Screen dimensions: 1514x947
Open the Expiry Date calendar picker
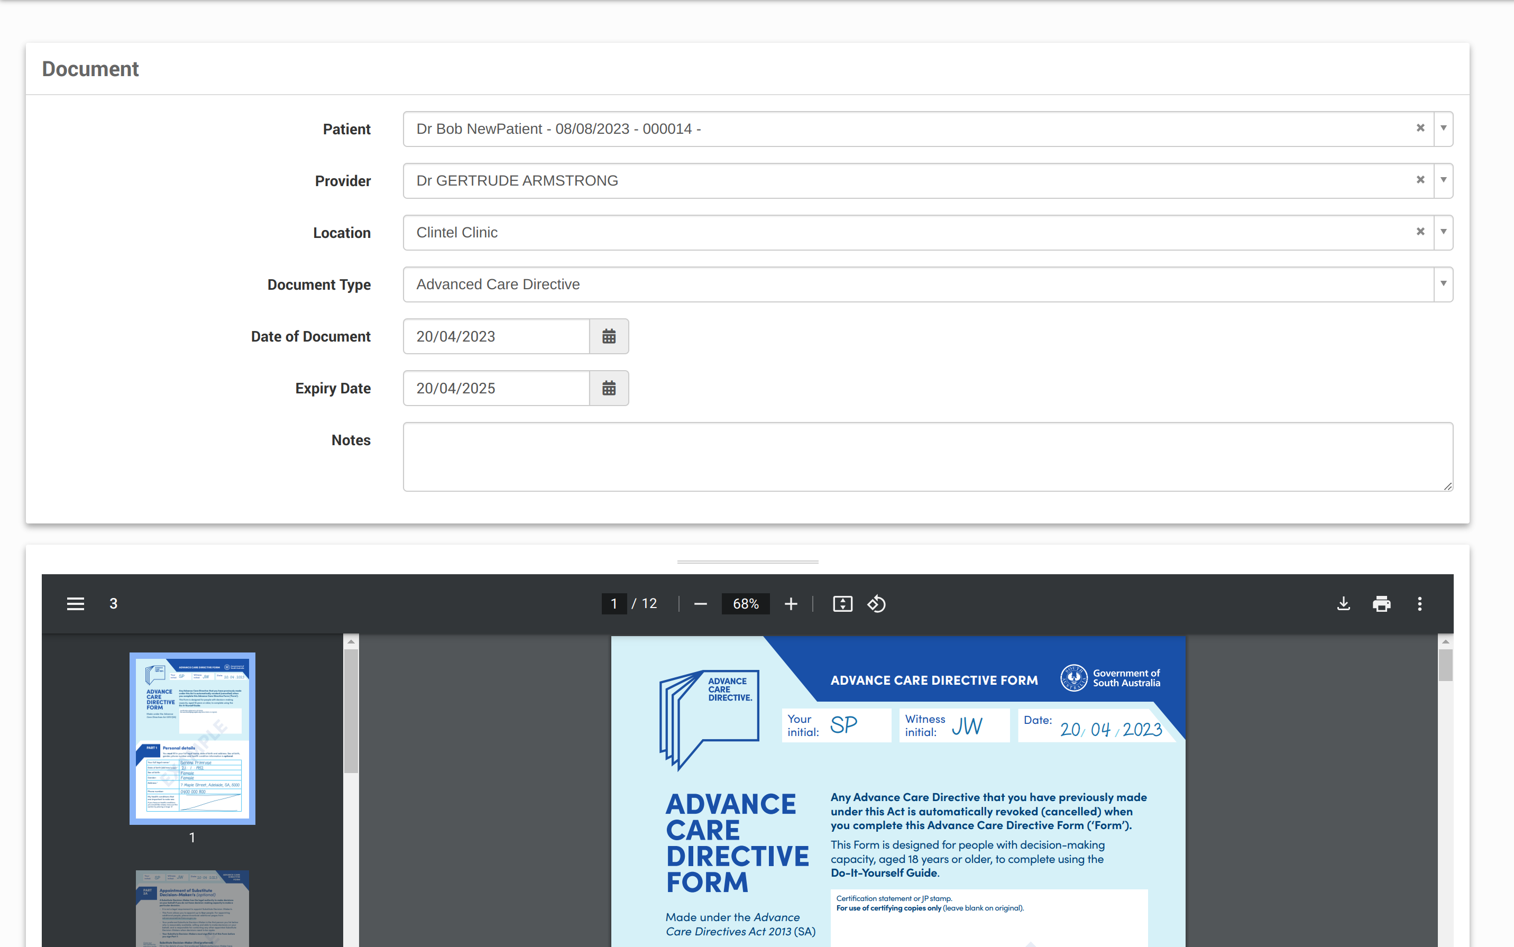click(608, 388)
